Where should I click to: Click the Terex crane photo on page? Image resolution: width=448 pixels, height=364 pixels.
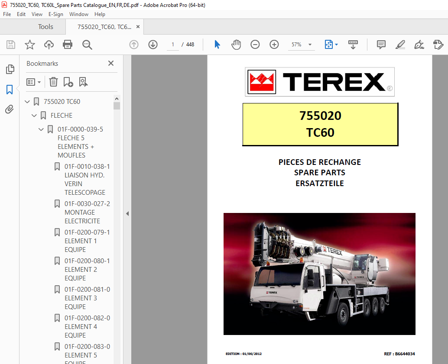tap(319, 274)
